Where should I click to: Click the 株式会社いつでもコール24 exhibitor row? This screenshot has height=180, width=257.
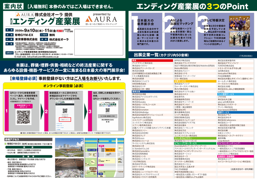(x=152, y=104)
